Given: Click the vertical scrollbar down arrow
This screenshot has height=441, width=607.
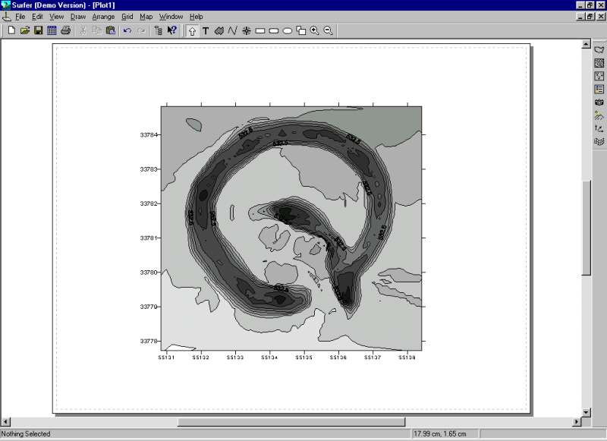Looking at the screenshot, I should coord(586,412).
